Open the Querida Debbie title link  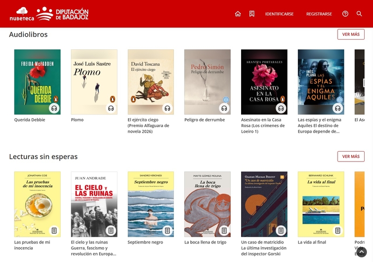point(30,120)
